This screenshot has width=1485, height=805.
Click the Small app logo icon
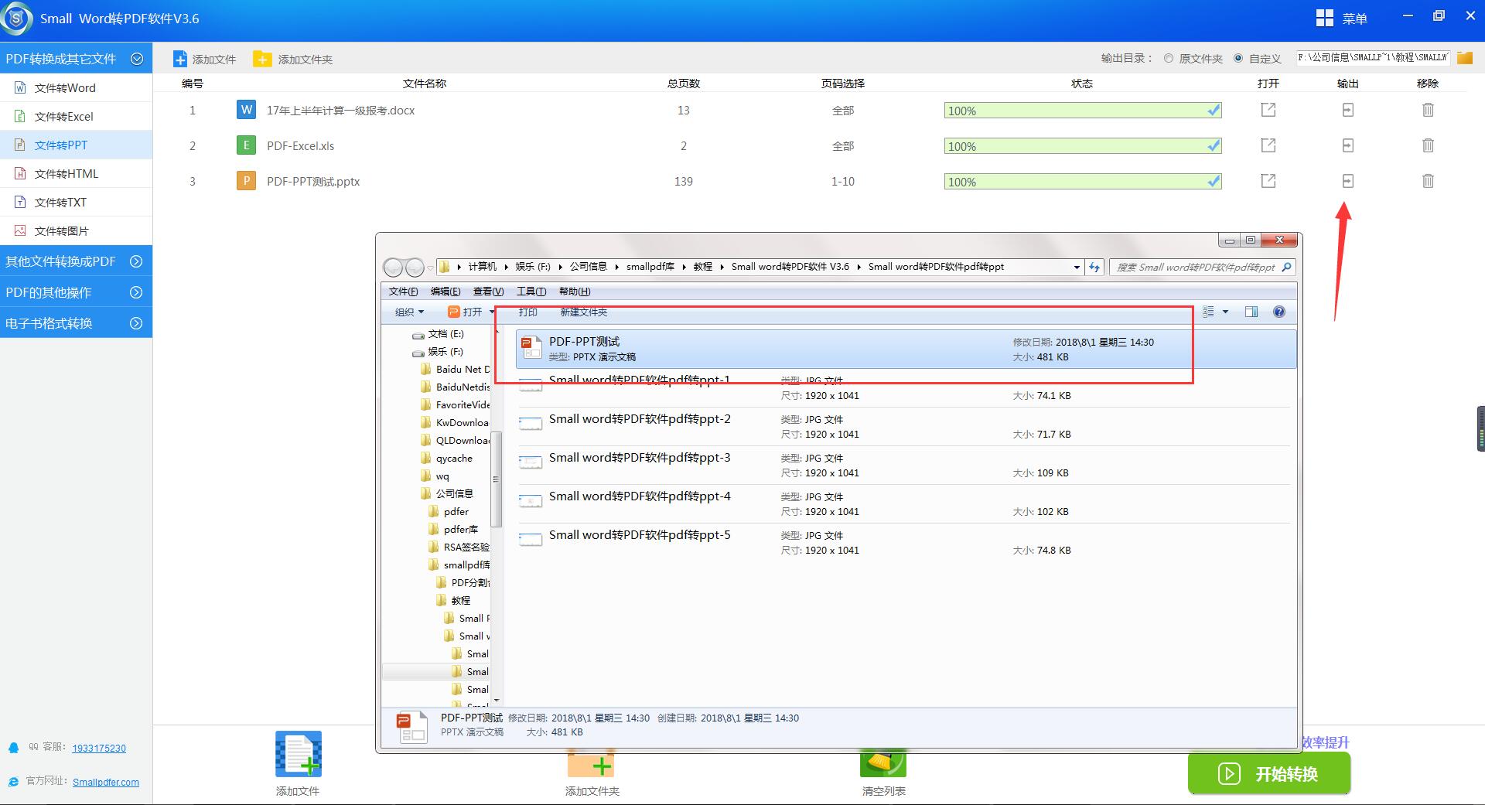point(17,19)
